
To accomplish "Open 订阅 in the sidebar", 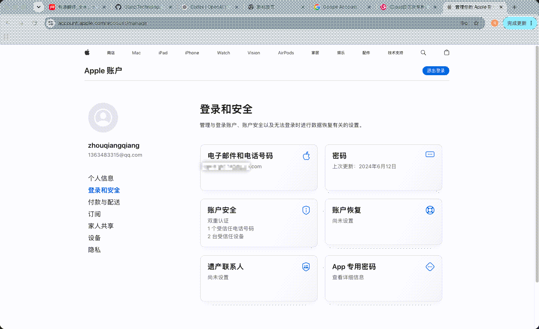I will coord(95,214).
